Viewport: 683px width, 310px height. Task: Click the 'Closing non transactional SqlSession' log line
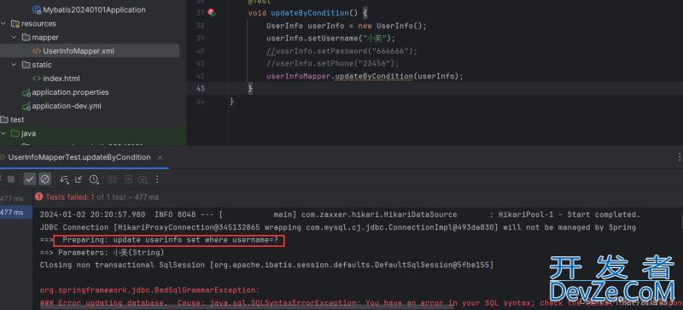(266, 265)
